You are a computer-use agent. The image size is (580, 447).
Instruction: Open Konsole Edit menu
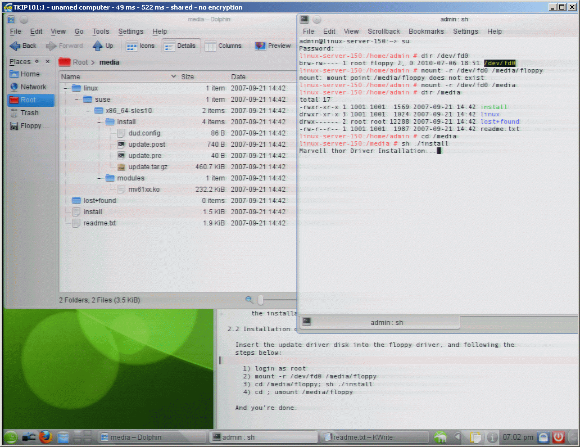(x=329, y=31)
